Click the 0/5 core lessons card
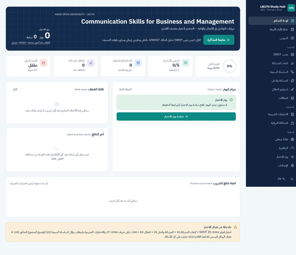 tap(170, 66)
